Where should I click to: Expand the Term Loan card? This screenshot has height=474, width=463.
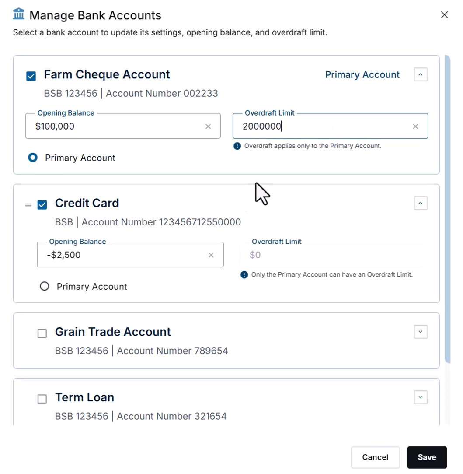point(421,397)
